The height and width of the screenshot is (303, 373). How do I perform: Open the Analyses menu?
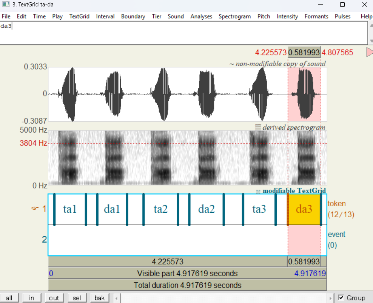point(201,16)
